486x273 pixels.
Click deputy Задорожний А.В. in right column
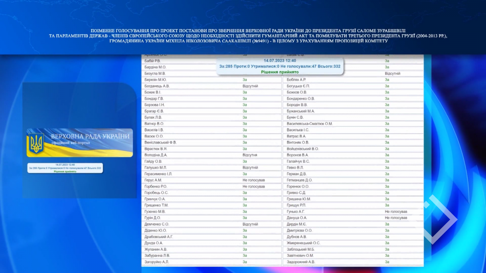click(301, 262)
